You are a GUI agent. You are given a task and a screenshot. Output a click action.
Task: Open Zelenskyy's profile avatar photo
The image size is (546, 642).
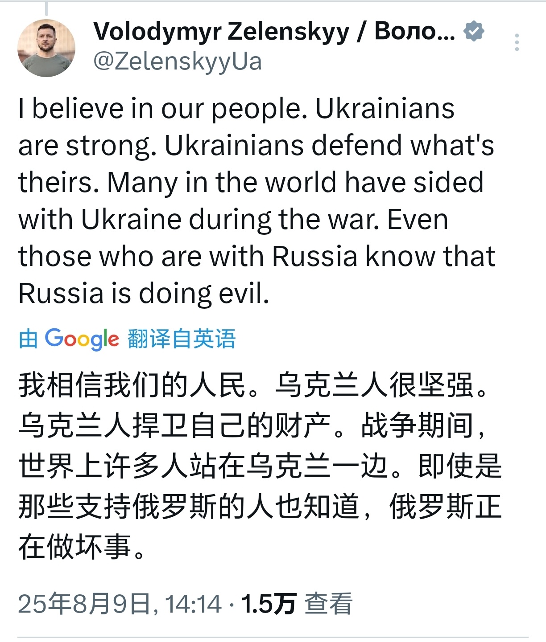[46, 48]
